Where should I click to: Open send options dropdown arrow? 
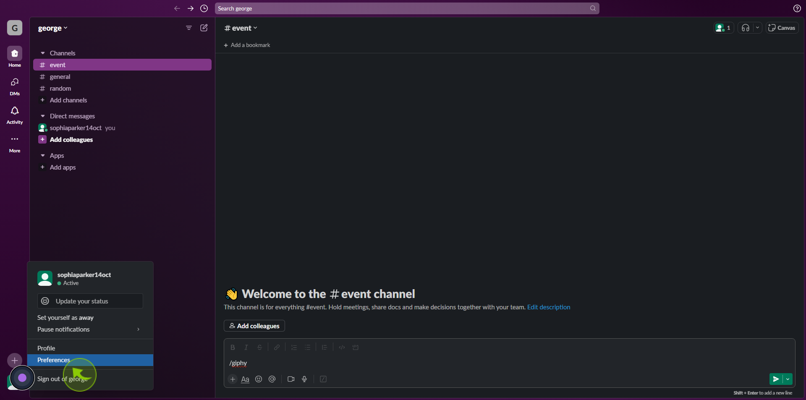click(x=788, y=379)
